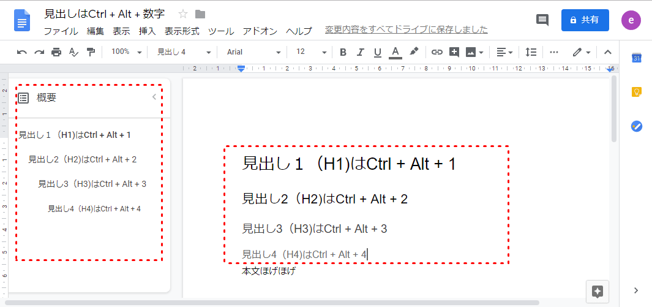Open the 挿入 menu
The image size is (652, 307).
click(x=147, y=31)
